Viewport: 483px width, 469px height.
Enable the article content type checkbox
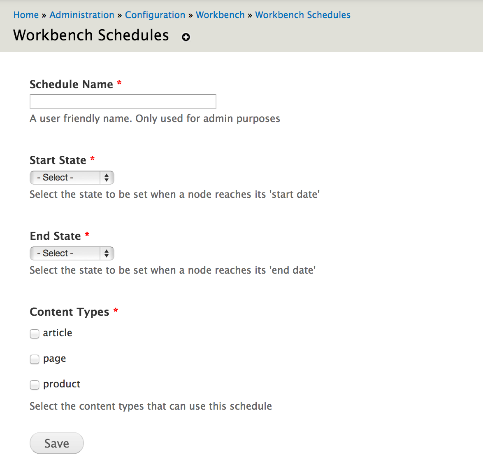35,334
